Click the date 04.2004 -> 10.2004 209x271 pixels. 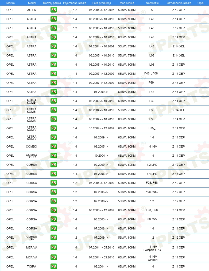tap(102, 46)
